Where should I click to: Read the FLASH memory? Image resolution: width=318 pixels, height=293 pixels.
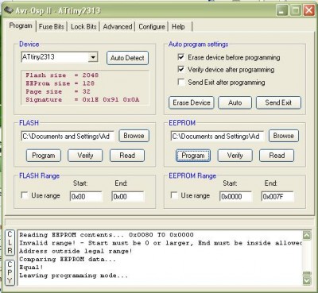(x=127, y=156)
